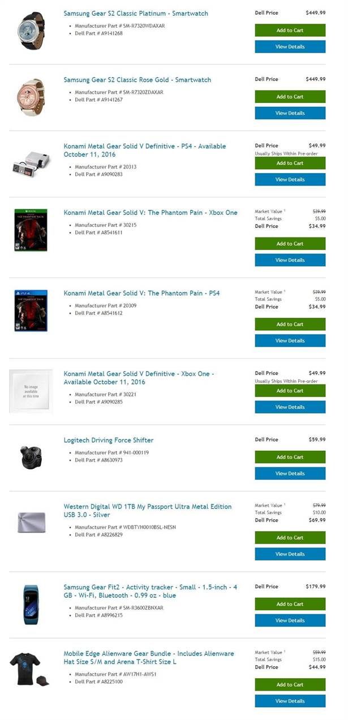This screenshot has height=720, width=348.
Task: Click the Phantom Pain PS4 cover art
Action: point(31,311)
